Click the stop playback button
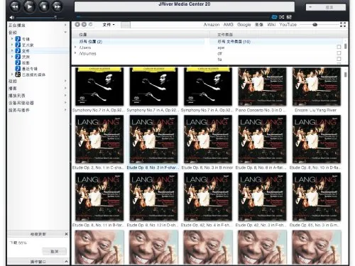 click(x=44, y=6)
